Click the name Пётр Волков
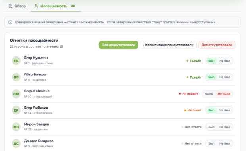The image size is (246, 151). [35, 74]
